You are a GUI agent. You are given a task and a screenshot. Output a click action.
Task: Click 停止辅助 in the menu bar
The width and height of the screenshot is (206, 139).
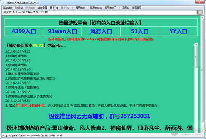(x=30, y=8)
